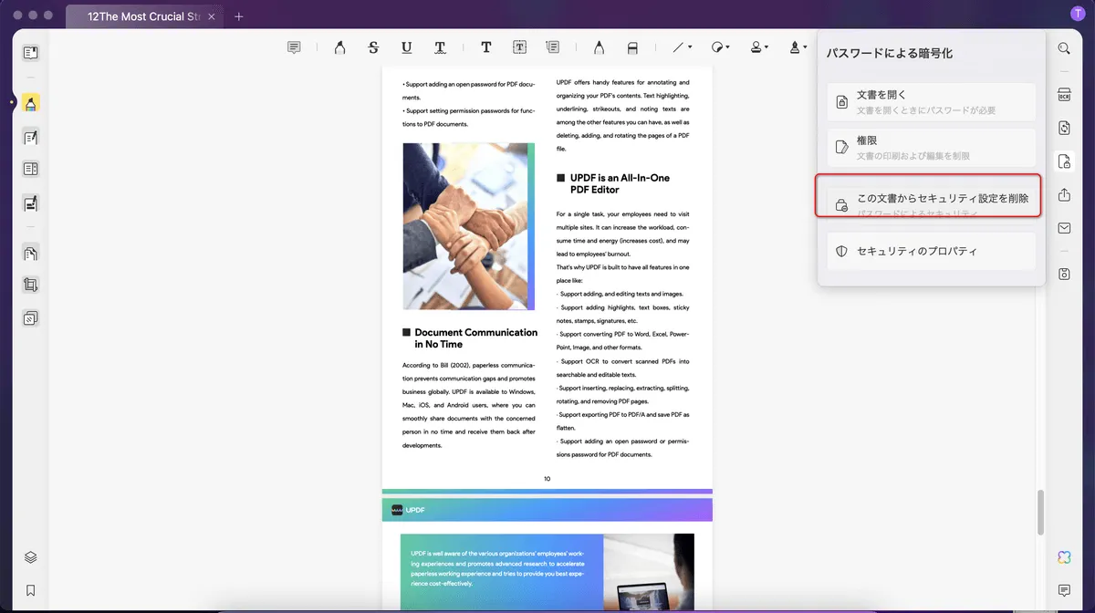
Task: Select the text box tool
Action: pyautogui.click(x=519, y=47)
